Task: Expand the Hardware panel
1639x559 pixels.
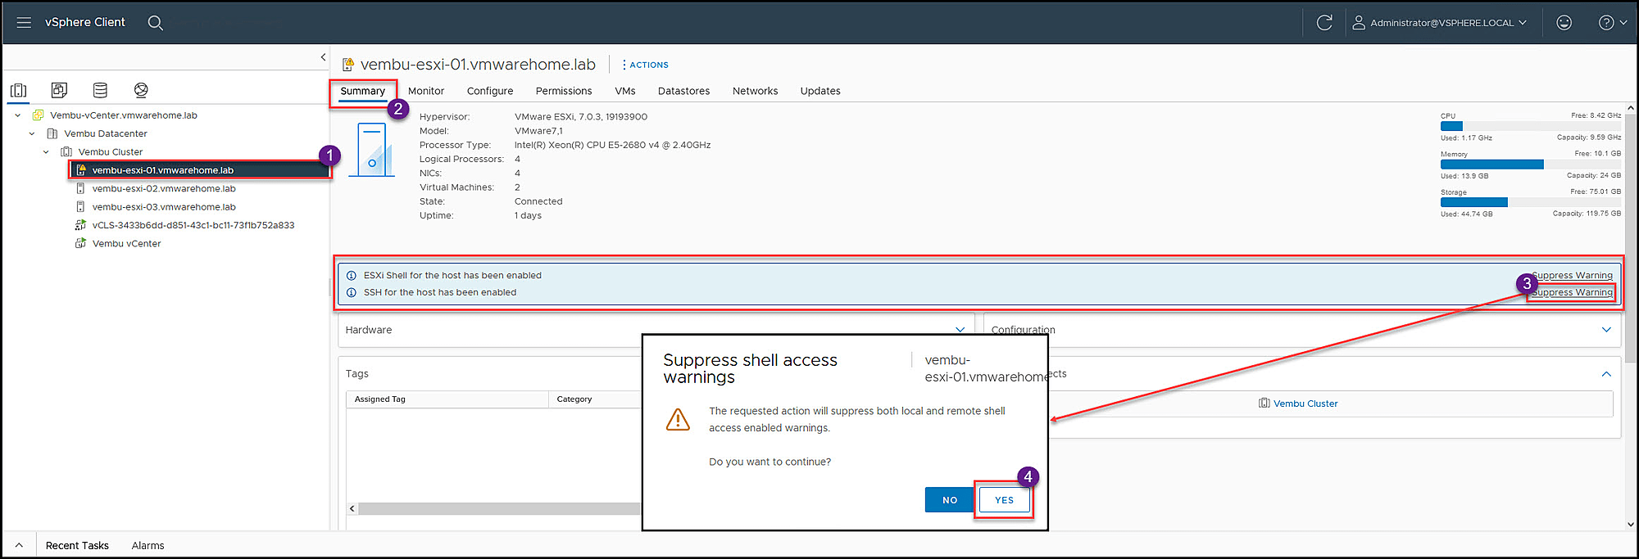Action: pos(960,330)
